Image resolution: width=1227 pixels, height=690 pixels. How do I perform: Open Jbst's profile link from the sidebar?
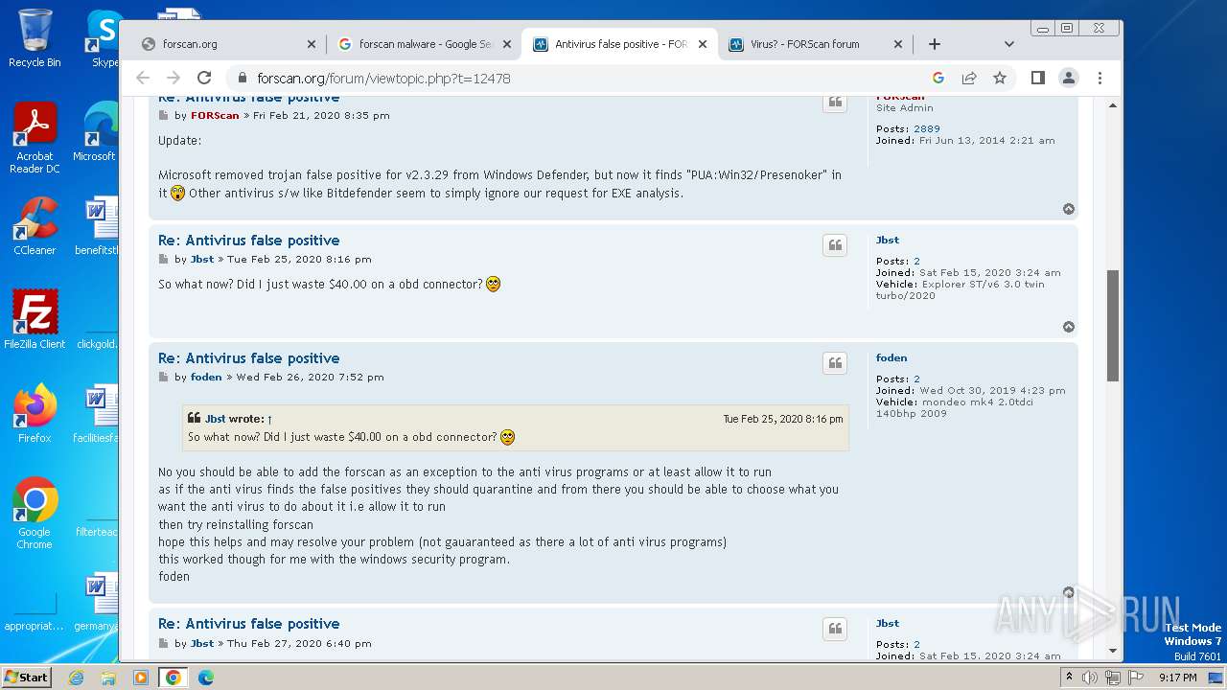tap(888, 240)
